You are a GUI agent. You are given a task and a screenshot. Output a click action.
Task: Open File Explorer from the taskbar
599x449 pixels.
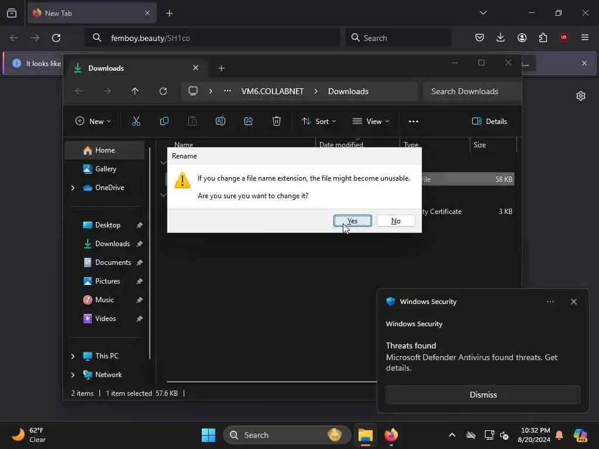[x=365, y=435]
